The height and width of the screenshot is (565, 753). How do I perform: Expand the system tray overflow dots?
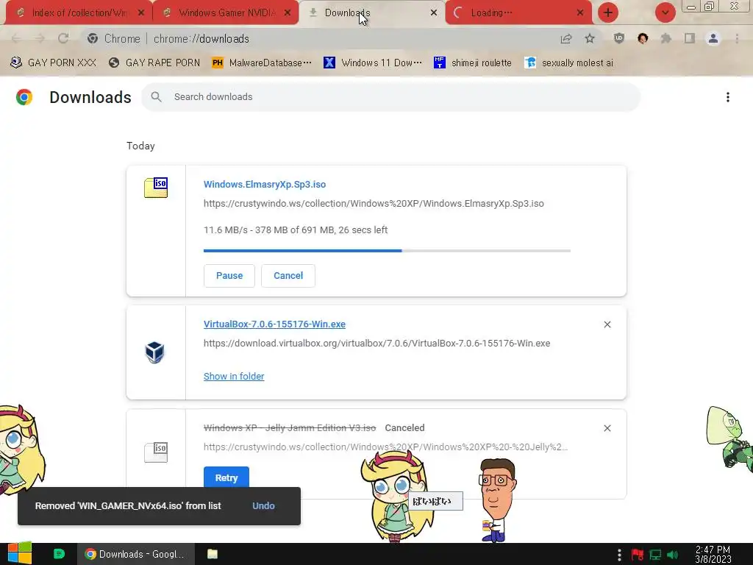click(x=619, y=555)
